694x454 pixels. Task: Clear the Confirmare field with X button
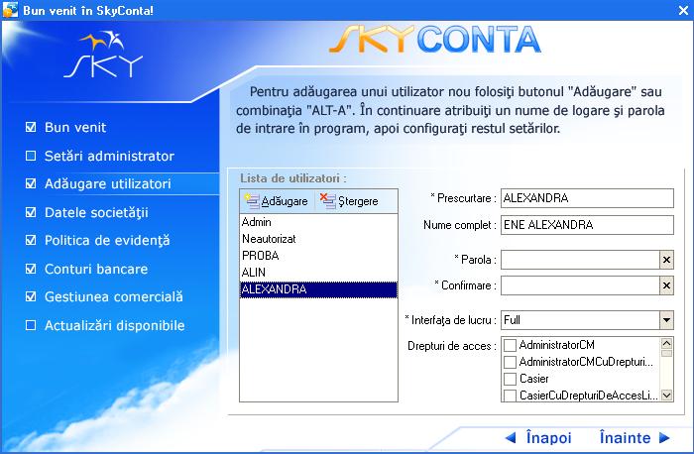pos(666,285)
